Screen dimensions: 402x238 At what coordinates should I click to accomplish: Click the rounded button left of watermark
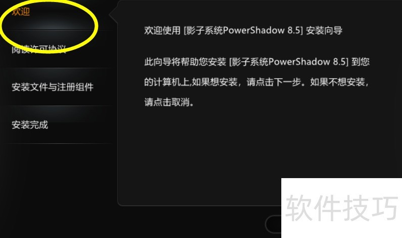(273, 224)
